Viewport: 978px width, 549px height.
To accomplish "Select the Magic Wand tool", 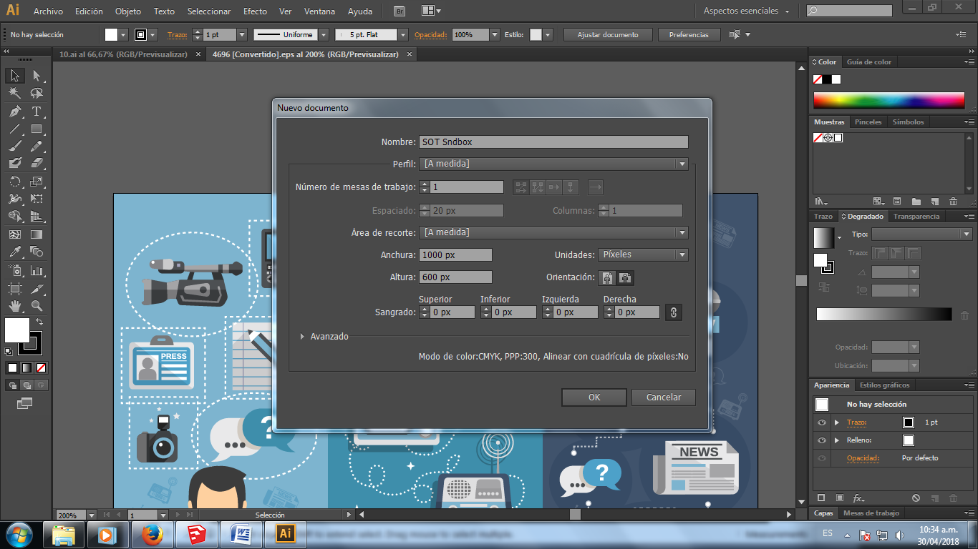I will [x=14, y=94].
